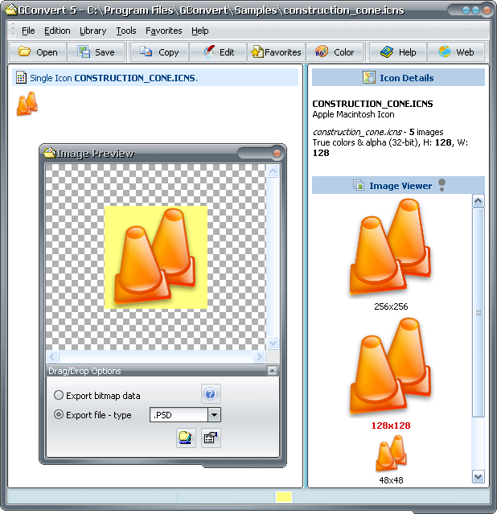Select the small cone icon in the file list
497x514 pixels.
point(27,104)
